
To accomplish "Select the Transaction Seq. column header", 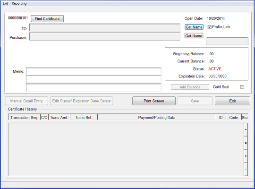I will click(25, 117).
